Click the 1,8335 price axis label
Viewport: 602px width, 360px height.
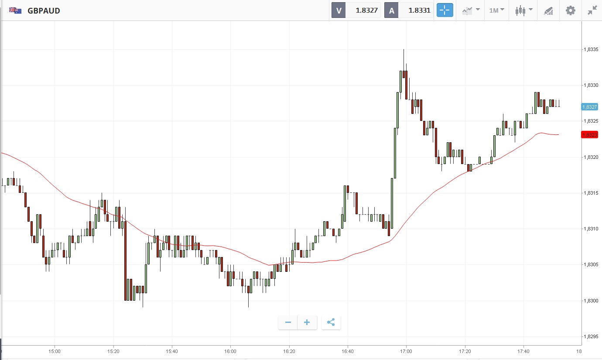click(591, 50)
